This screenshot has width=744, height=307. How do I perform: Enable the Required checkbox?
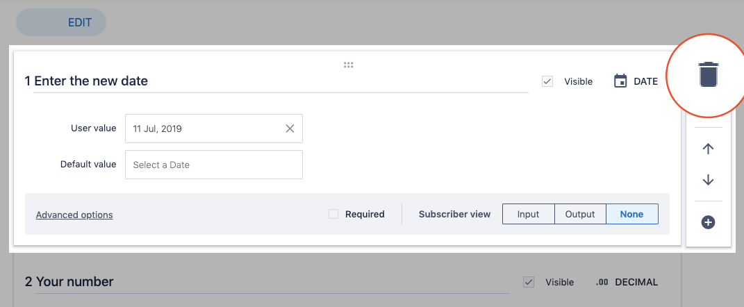click(x=333, y=214)
